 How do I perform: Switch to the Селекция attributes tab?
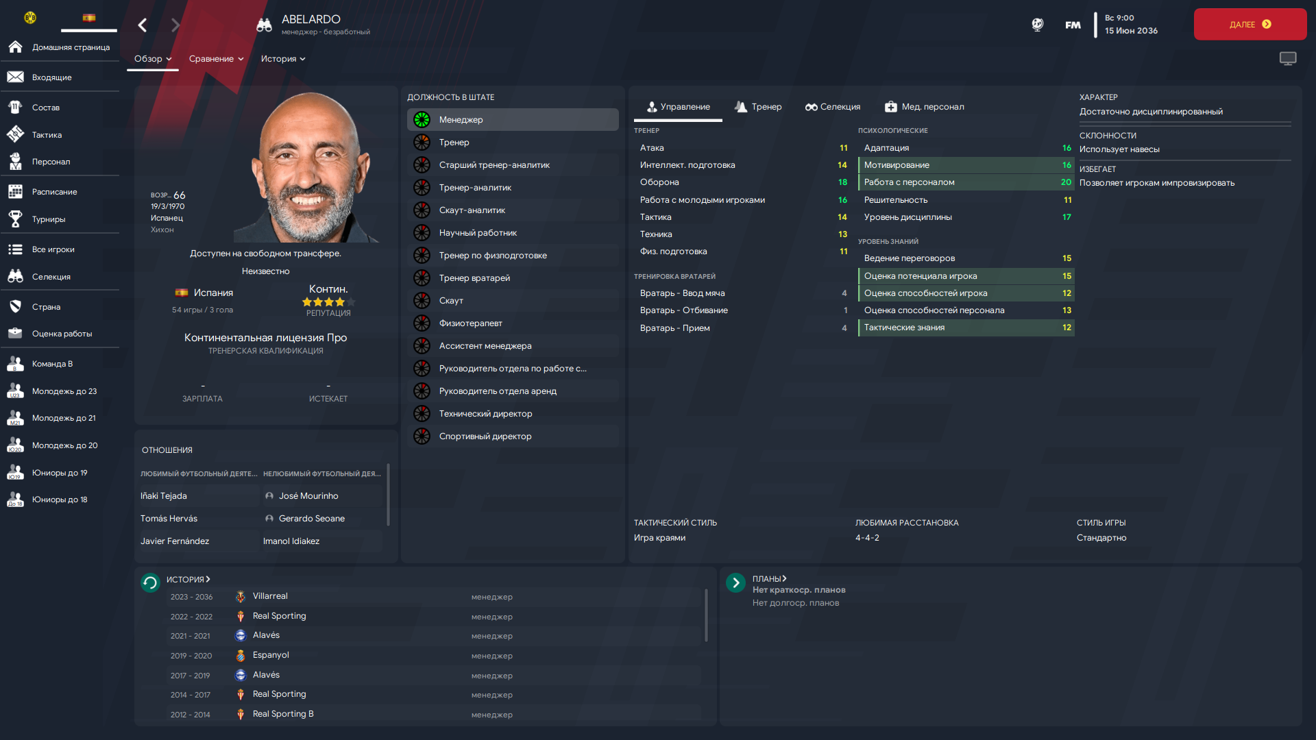pyautogui.click(x=833, y=107)
